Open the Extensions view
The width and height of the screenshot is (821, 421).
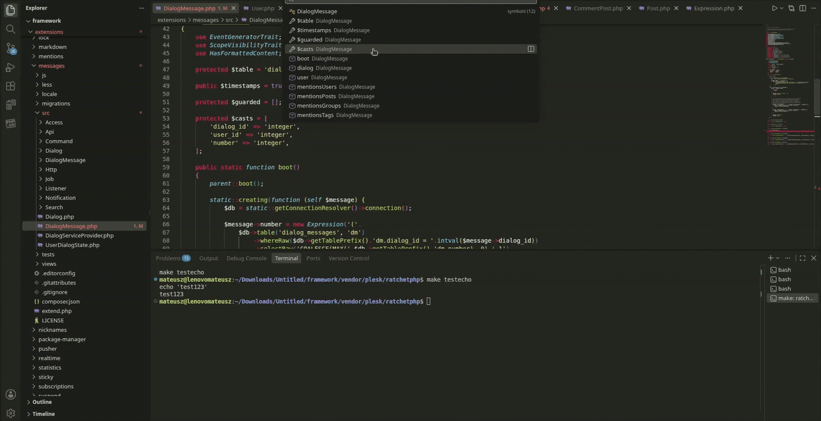(x=10, y=86)
